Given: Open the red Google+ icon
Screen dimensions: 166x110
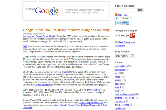Looking at the screenshot, I should [x=132, y=35].
